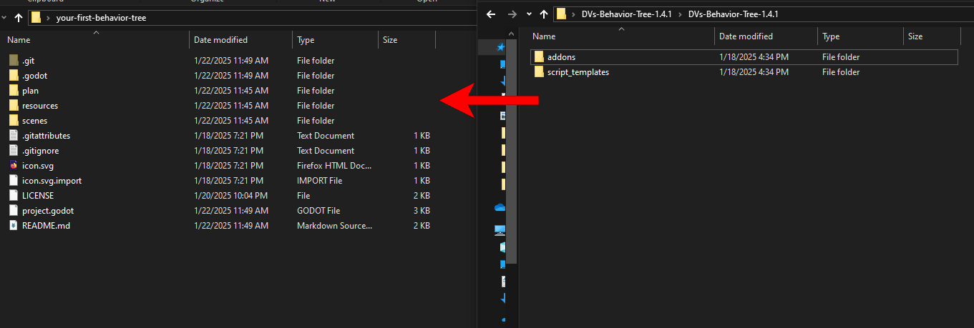Click address bar folder icon in right window

click(562, 14)
